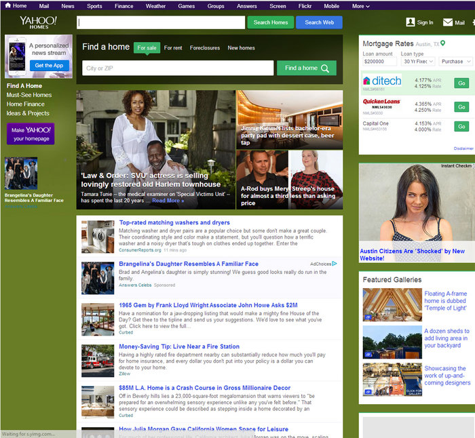Open News in top navigation bar
The image size is (475, 438).
coord(68,6)
